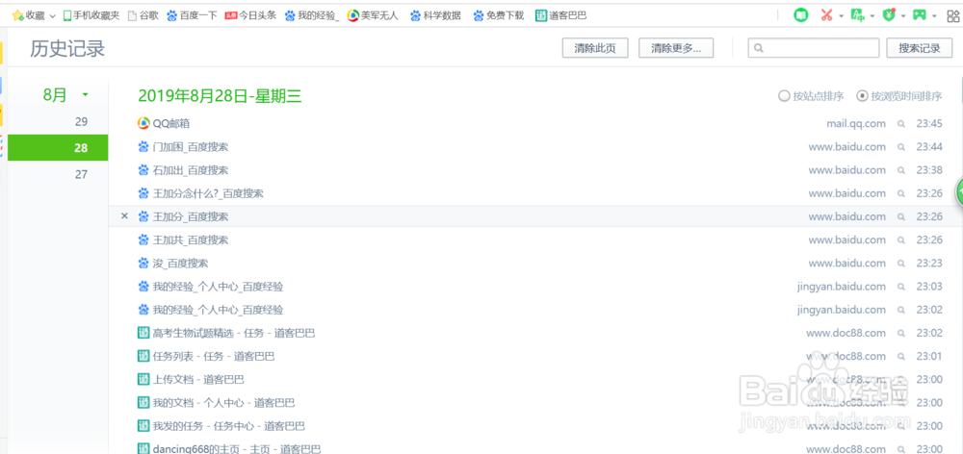The height and width of the screenshot is (454, 963).
Task: Delete the 王加分_百度搜索 entry with the X
Action: (124, 216)
